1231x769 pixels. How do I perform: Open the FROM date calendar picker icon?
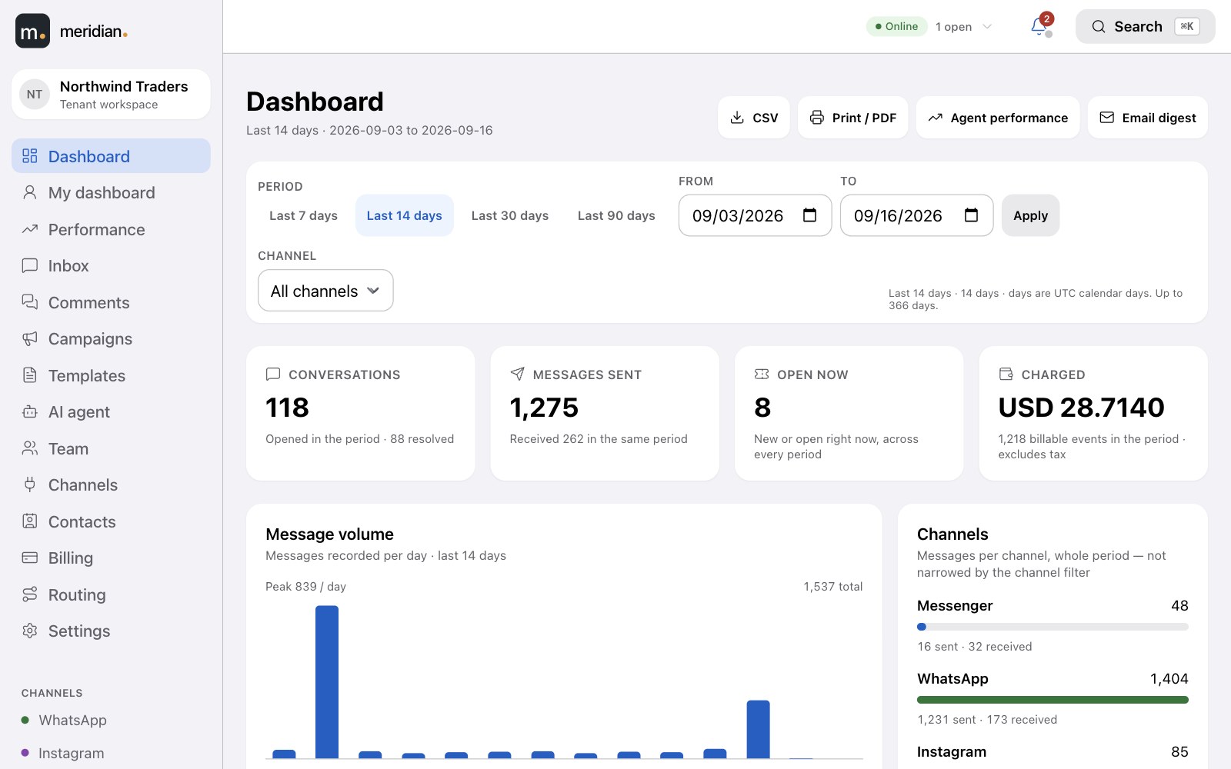point(810,215)
